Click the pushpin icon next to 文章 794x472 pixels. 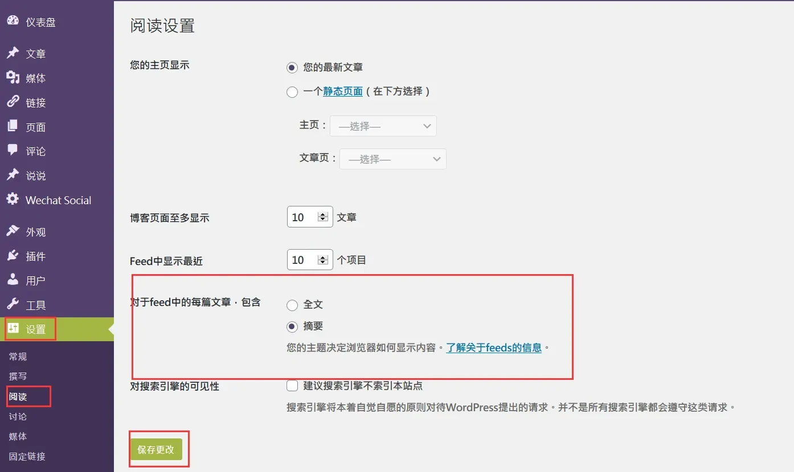point(13,53)
